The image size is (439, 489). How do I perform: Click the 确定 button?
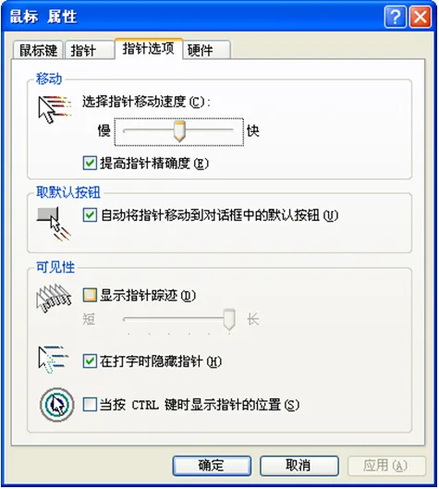point(212,466)
